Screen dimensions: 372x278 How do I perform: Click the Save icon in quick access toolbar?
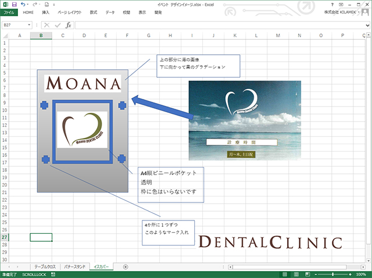14,4
